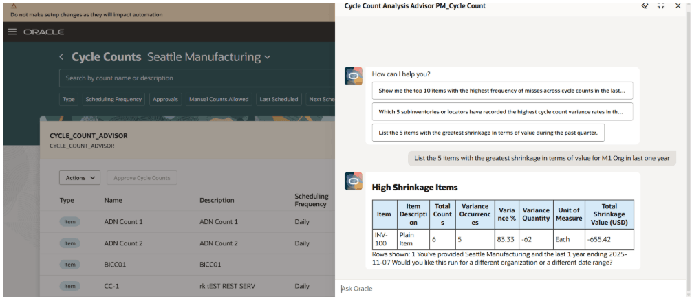Choose the top 10 items misses suggestion
The width and height of the screenshot is (692, 301).
point(501,91)
